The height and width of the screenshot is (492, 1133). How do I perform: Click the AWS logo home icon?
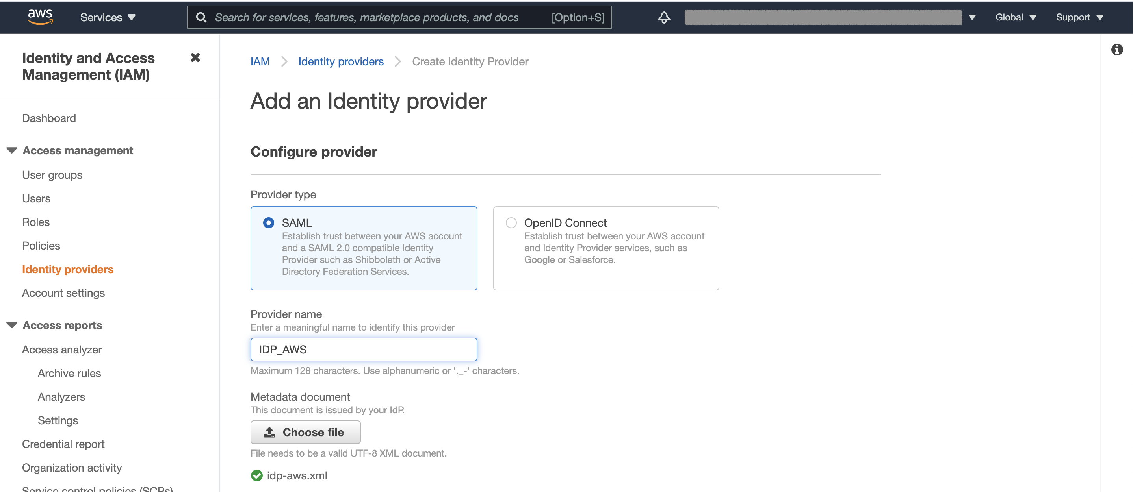[40, 17]
